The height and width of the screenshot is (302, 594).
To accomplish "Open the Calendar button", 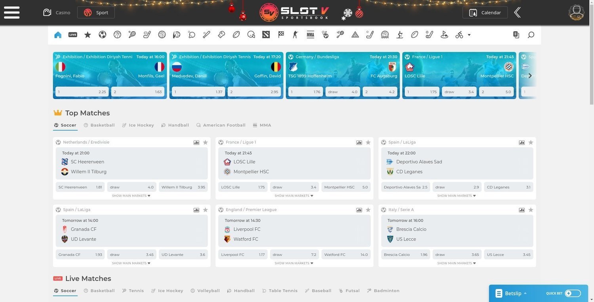I will point(485,12).
